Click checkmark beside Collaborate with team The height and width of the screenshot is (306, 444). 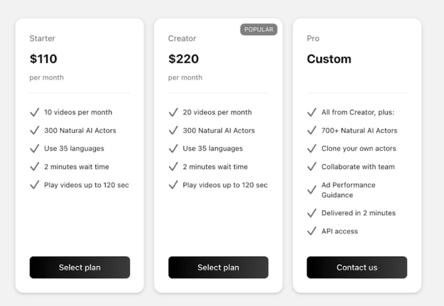click(x=312, y=167)
